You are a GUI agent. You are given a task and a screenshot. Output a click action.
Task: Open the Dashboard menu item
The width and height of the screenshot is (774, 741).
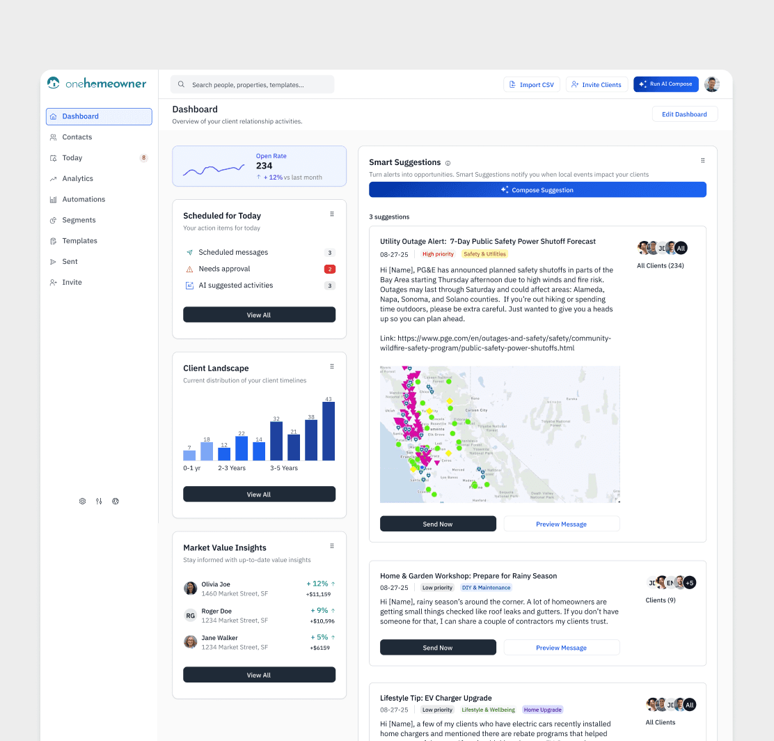click(99, 116)
